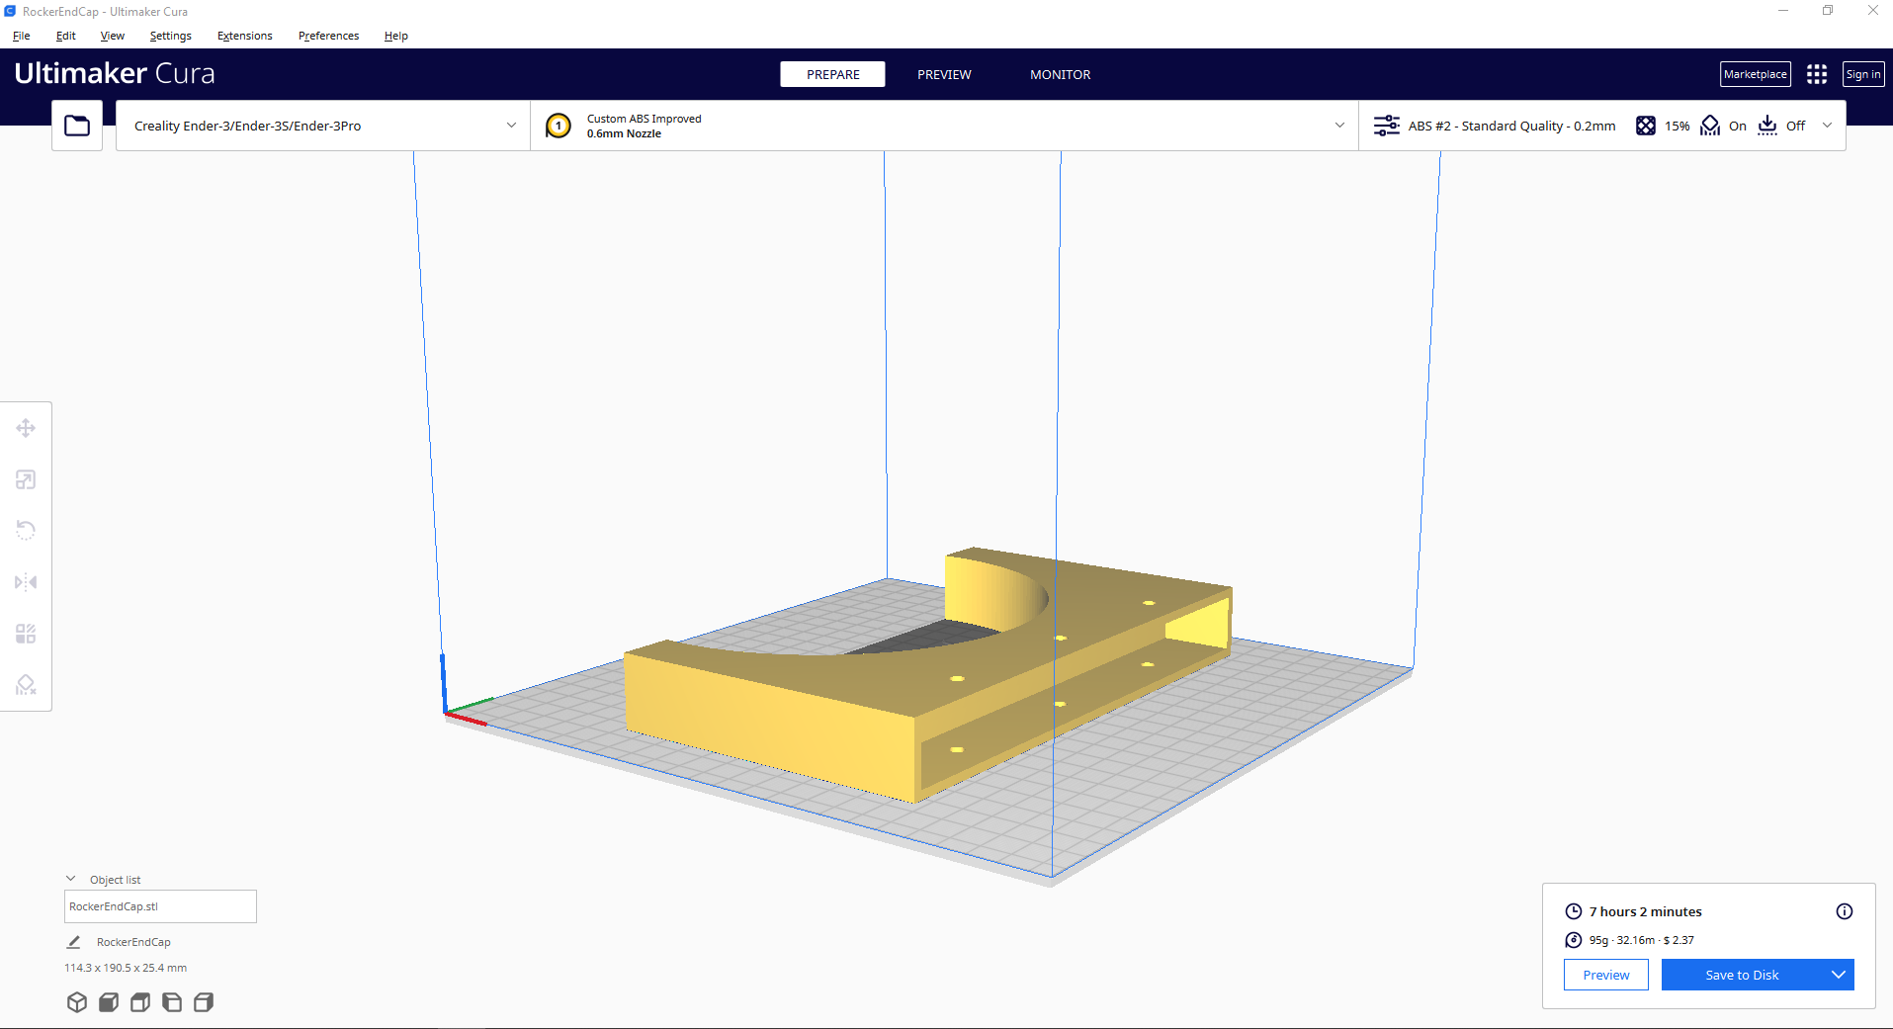
Task: Switch to right side view
Action: pyautogui.click(x=204, y=1002)
